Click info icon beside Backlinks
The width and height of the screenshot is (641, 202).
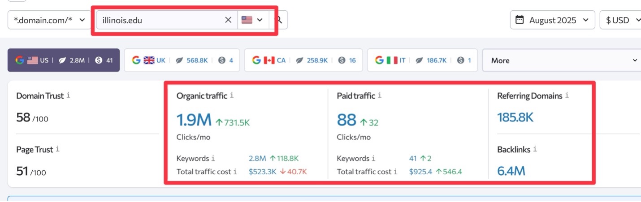[x=535, y=149]
